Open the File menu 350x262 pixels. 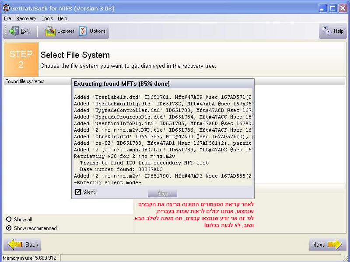[7, 18]
